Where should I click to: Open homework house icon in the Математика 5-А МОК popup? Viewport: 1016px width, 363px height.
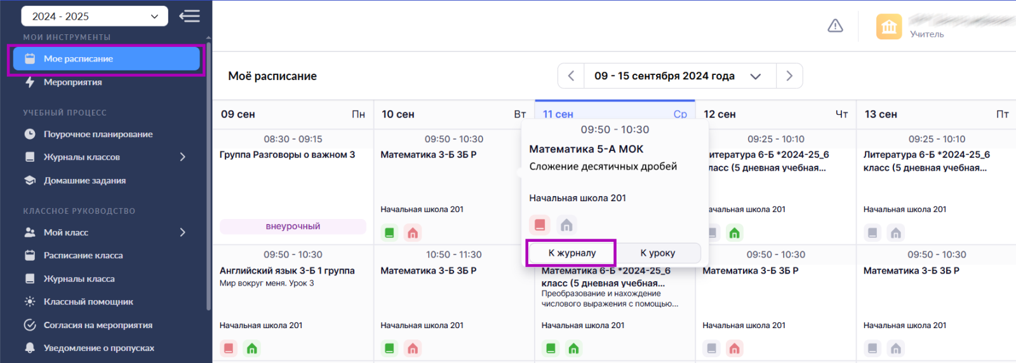[566, 225]
